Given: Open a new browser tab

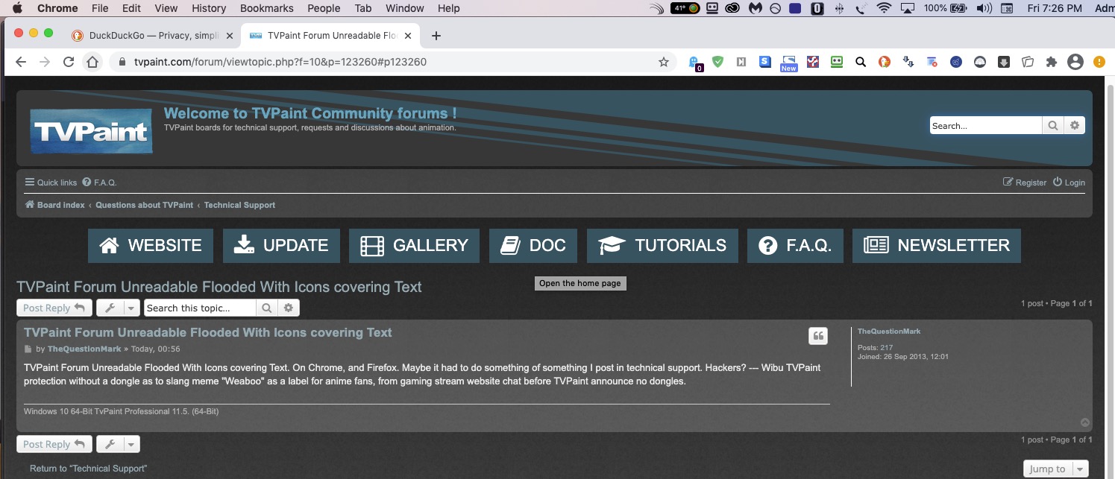Looking at the screenshot, I should 436,35.
